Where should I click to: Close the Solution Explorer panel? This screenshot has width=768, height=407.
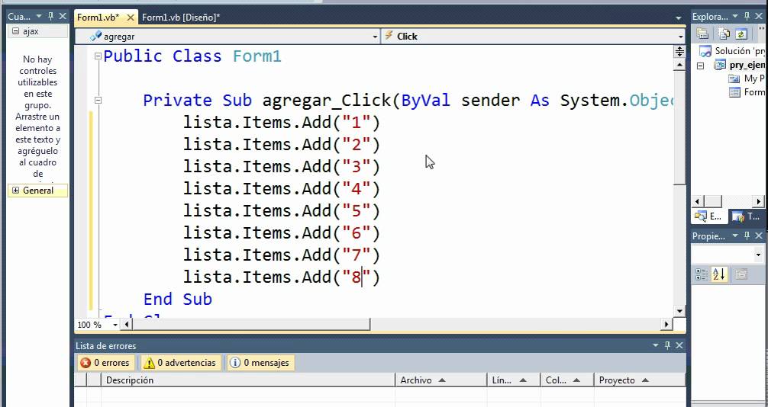click(760, 17)
